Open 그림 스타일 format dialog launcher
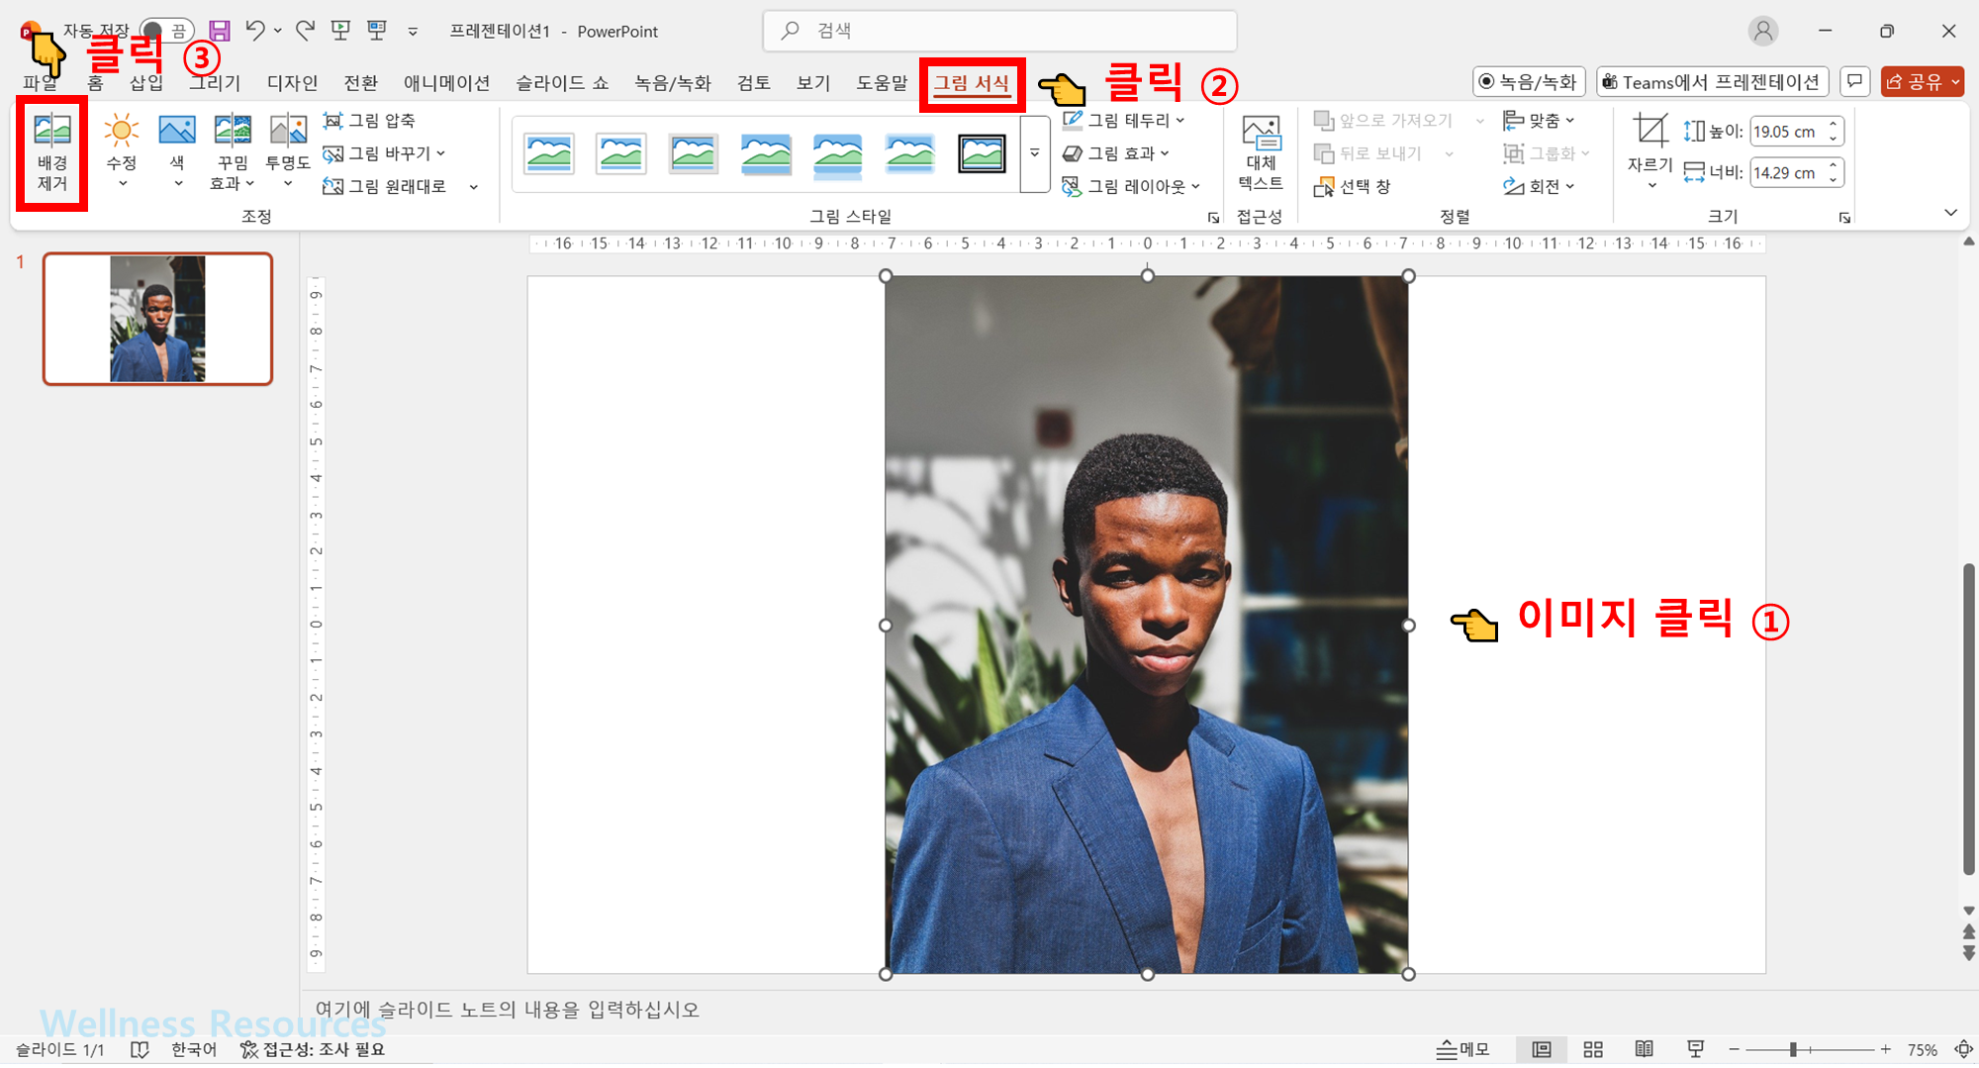The image size is (1979, 1068). (x=1213, y=218)
